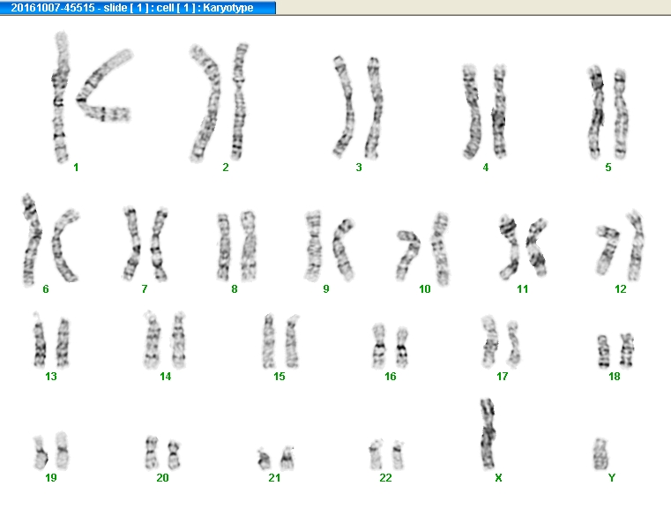This screenshot has width=671, height=516.
Task: Click chromosome label 18
Action: (614, 377)
